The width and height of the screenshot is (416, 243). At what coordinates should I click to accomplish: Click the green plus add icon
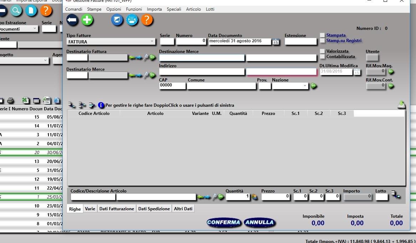coord(87,20)
